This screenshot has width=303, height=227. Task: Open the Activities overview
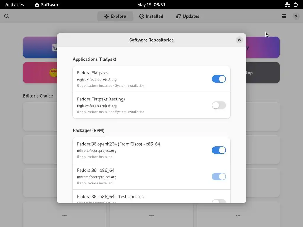pyautogui.click(x=14, y=5)
